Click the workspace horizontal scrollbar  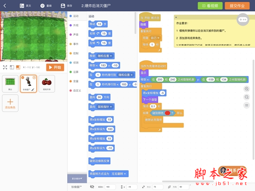[188, 181]
